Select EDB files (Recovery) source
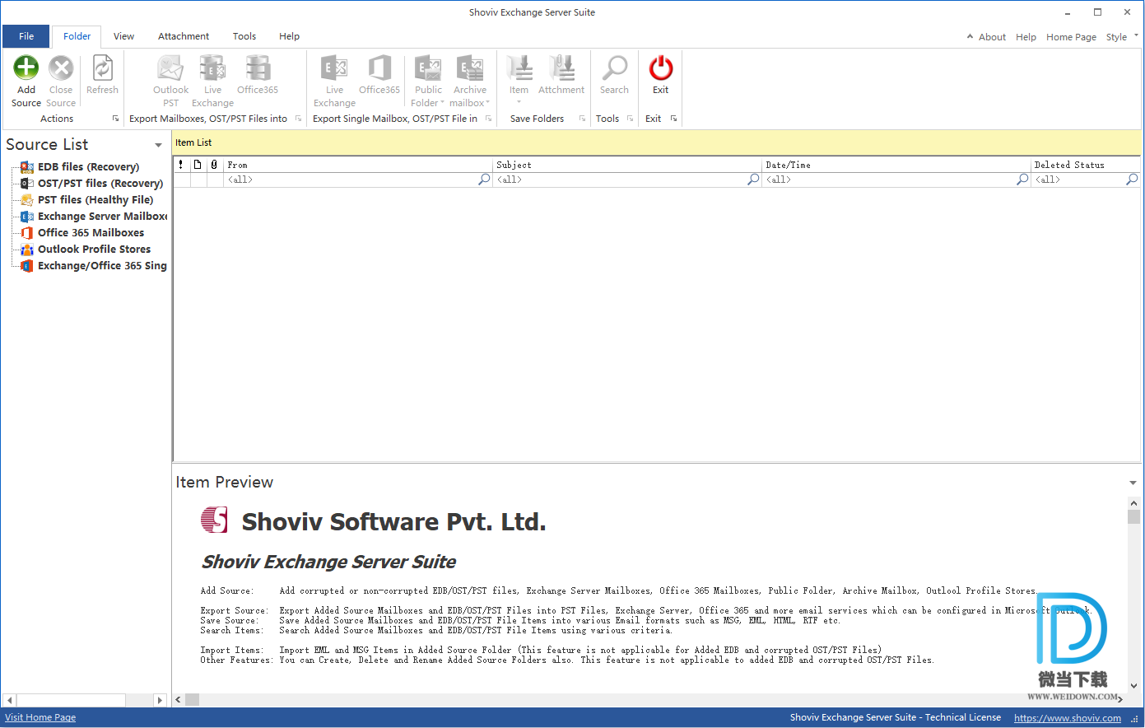Image resolution: width=1145 pixels, height=728 pixels. (88, 166)
